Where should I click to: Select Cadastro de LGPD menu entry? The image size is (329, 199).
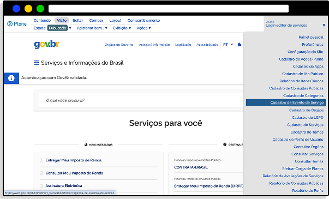308,117
